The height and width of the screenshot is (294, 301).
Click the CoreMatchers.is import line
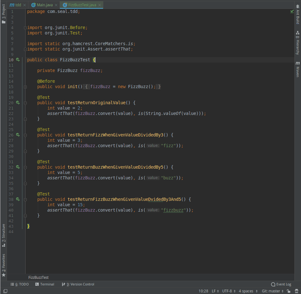point(81,44)
